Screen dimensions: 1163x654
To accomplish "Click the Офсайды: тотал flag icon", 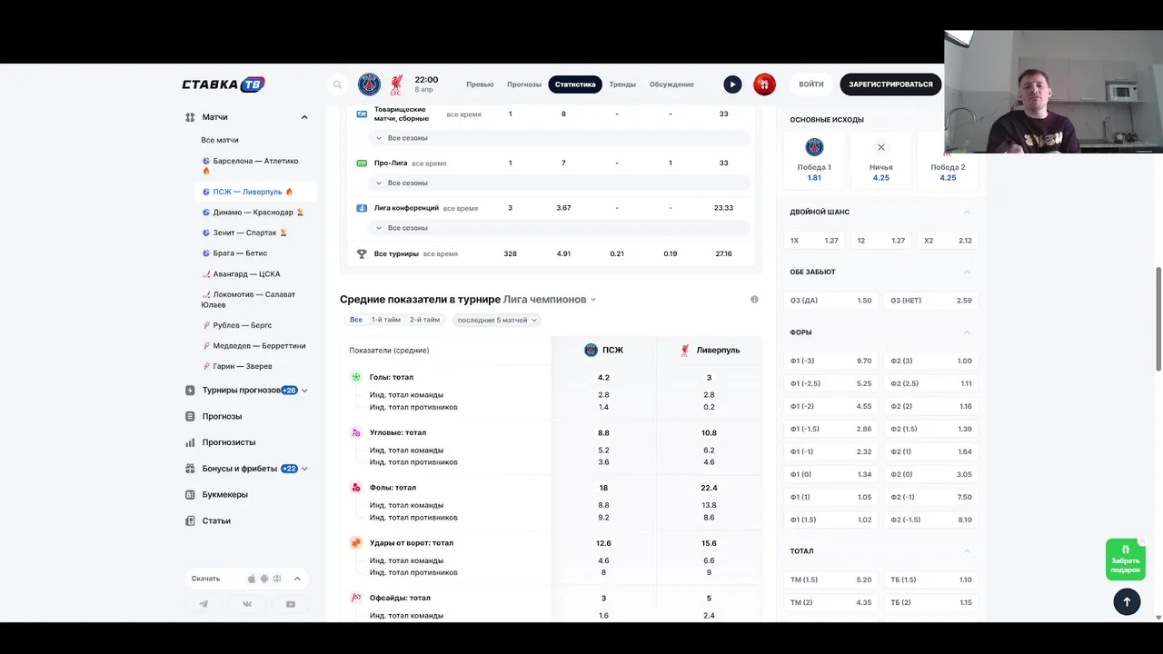I will coord(357,598).
